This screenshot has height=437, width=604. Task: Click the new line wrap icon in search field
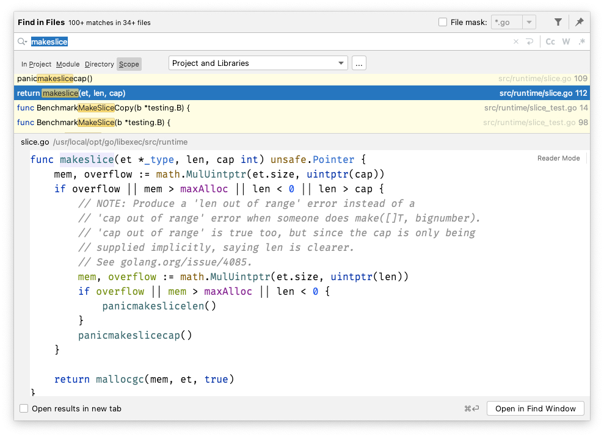(530, 42)
